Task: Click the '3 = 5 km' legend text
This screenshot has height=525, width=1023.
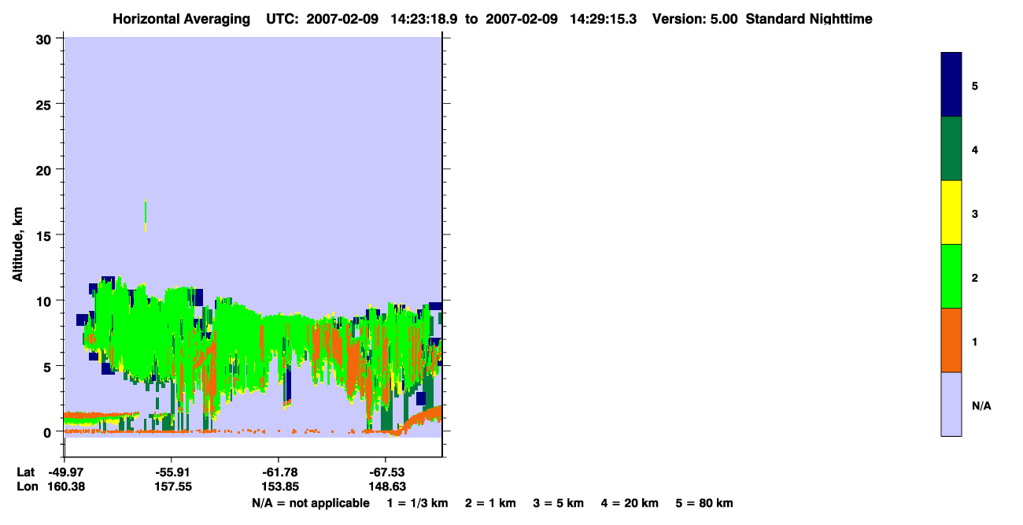Action: (x=559, y=503)
